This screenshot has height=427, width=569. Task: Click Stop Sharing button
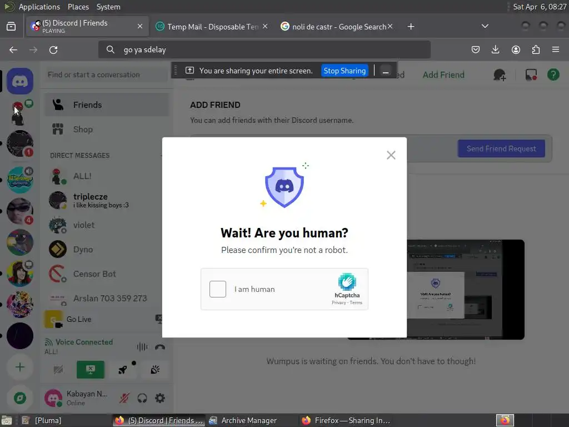[345, 71]
